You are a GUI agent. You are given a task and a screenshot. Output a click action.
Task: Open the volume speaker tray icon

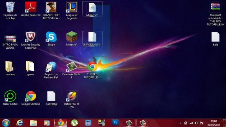click(x=196, y=123)
